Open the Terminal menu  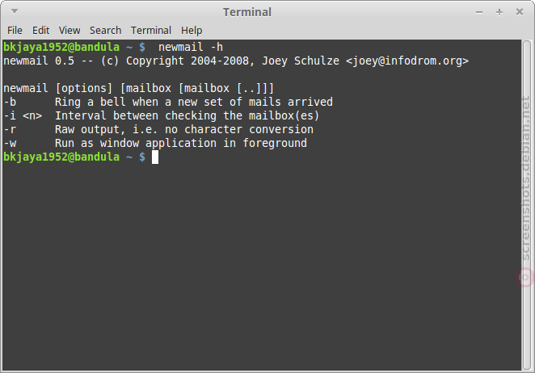151,31
